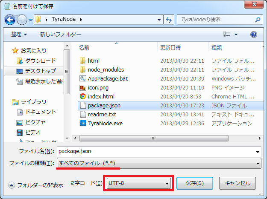Collapse folders with フォルダーの非表示
Image resolution: width=267 pixels, height=199 pixels.
click(x=36, y=185)
